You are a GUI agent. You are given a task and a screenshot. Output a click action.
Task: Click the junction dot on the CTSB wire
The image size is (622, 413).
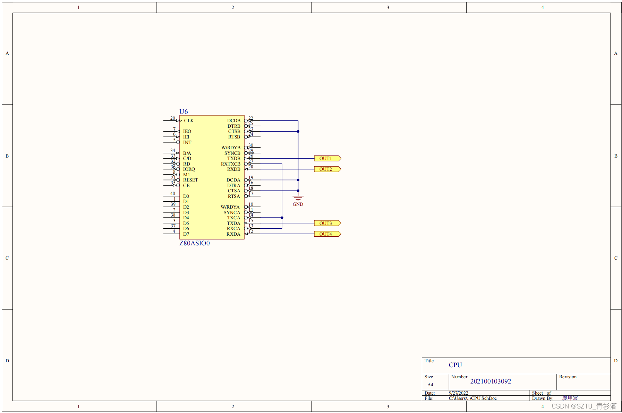298,132
